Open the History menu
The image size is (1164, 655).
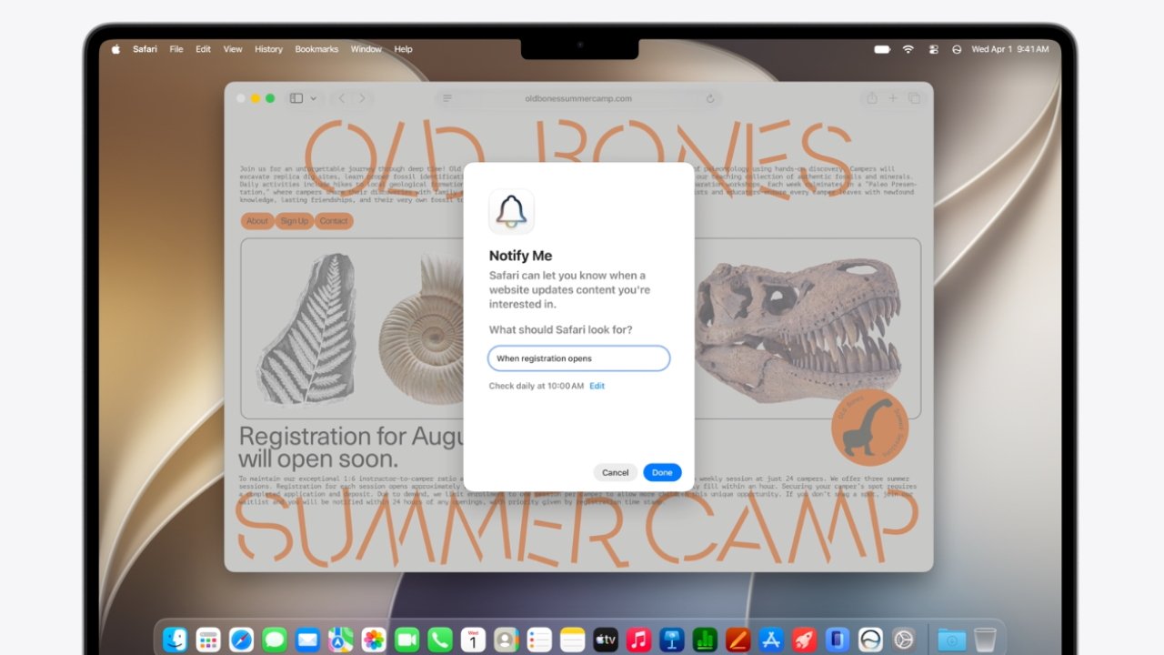[x=268, y=49]
